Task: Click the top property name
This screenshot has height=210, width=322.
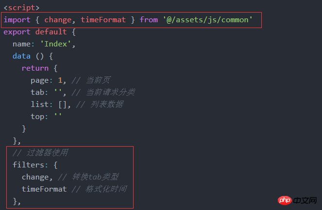Action: coord(37,117)
